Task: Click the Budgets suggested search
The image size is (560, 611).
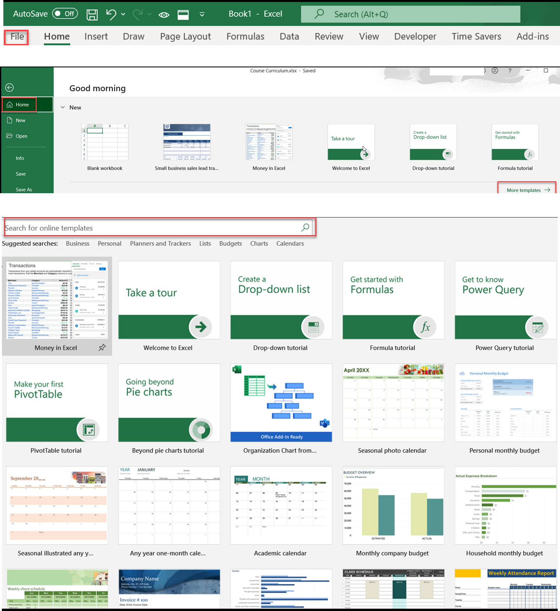Action: [230, 244]
